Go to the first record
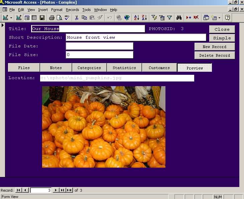244x199 pixels. click(18, 190)
